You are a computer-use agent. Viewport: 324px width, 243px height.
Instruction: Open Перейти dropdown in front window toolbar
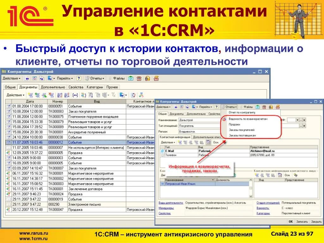pos(205,107)
